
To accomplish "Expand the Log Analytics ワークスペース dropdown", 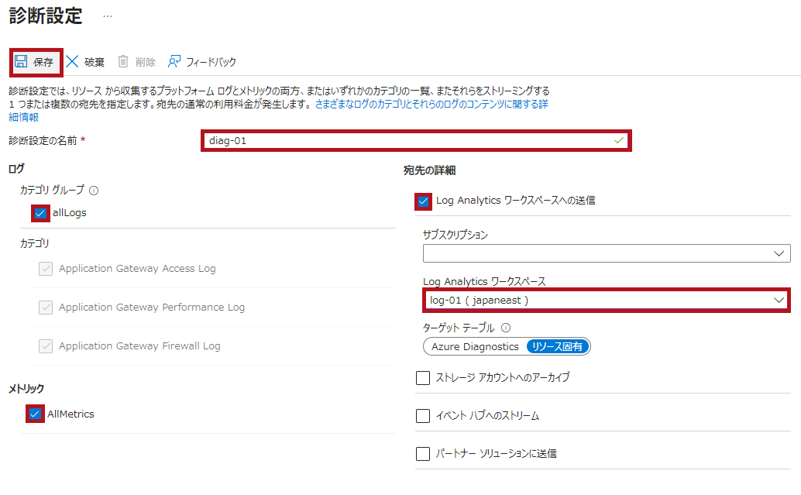I will (x=607, y=300).
